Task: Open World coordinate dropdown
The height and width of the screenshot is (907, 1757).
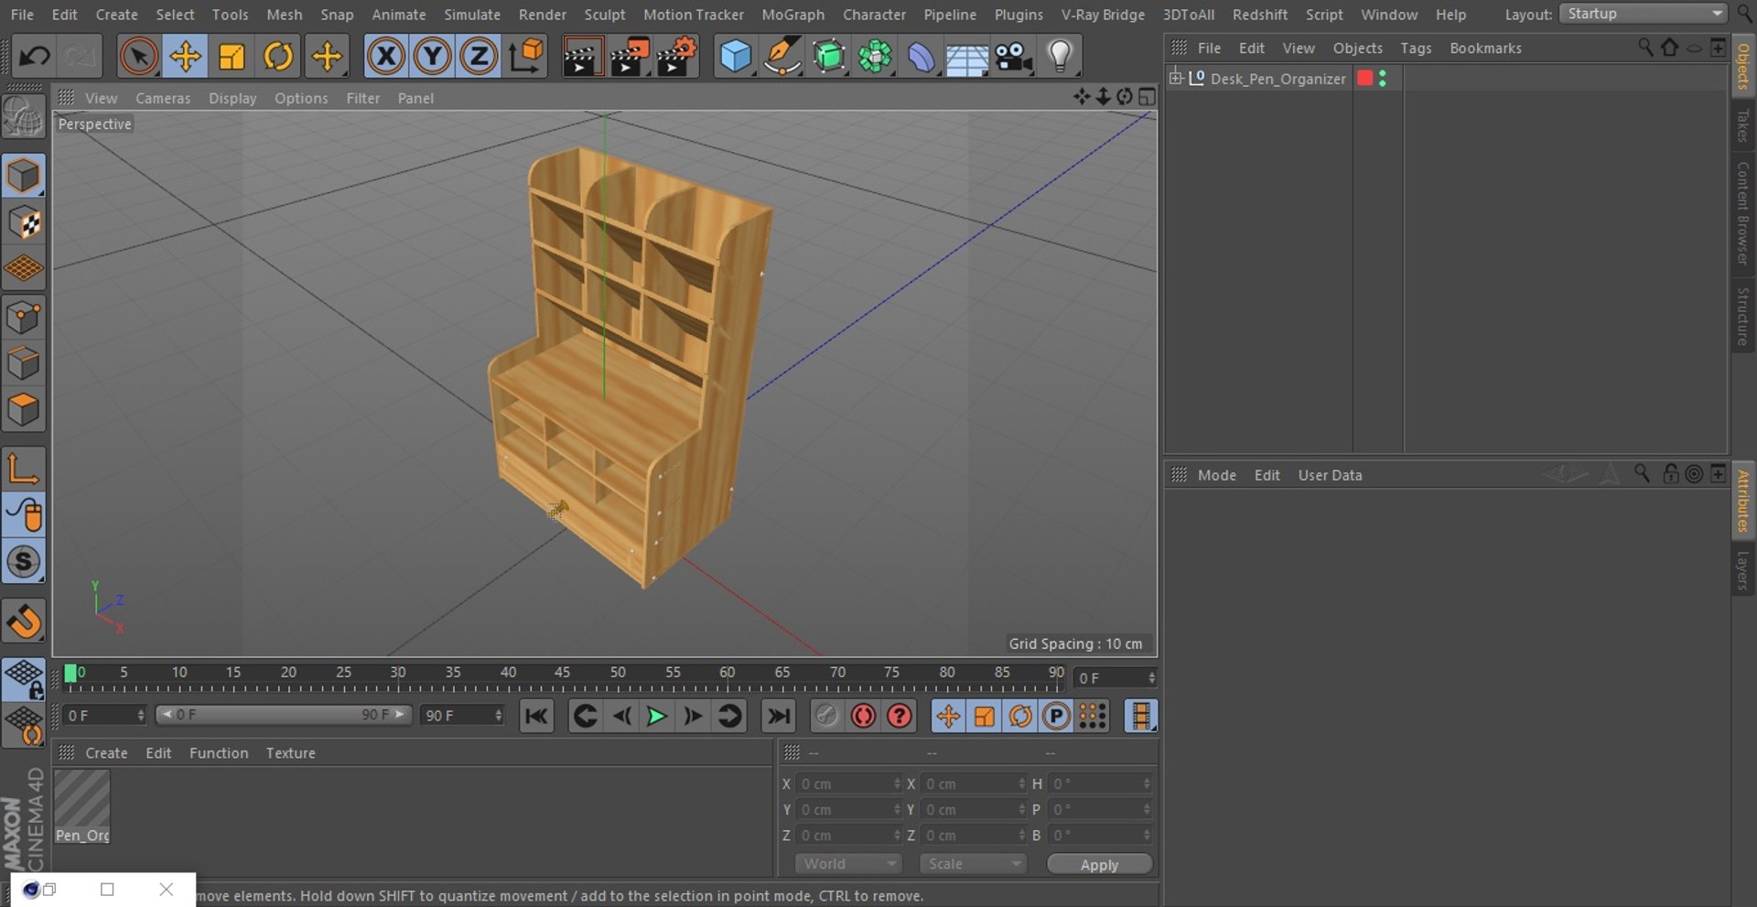Action: [848, 864]
